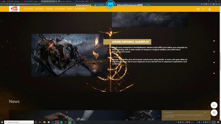Click the floating calendar round button
221x124 pixels.
[x=214, y=113]
